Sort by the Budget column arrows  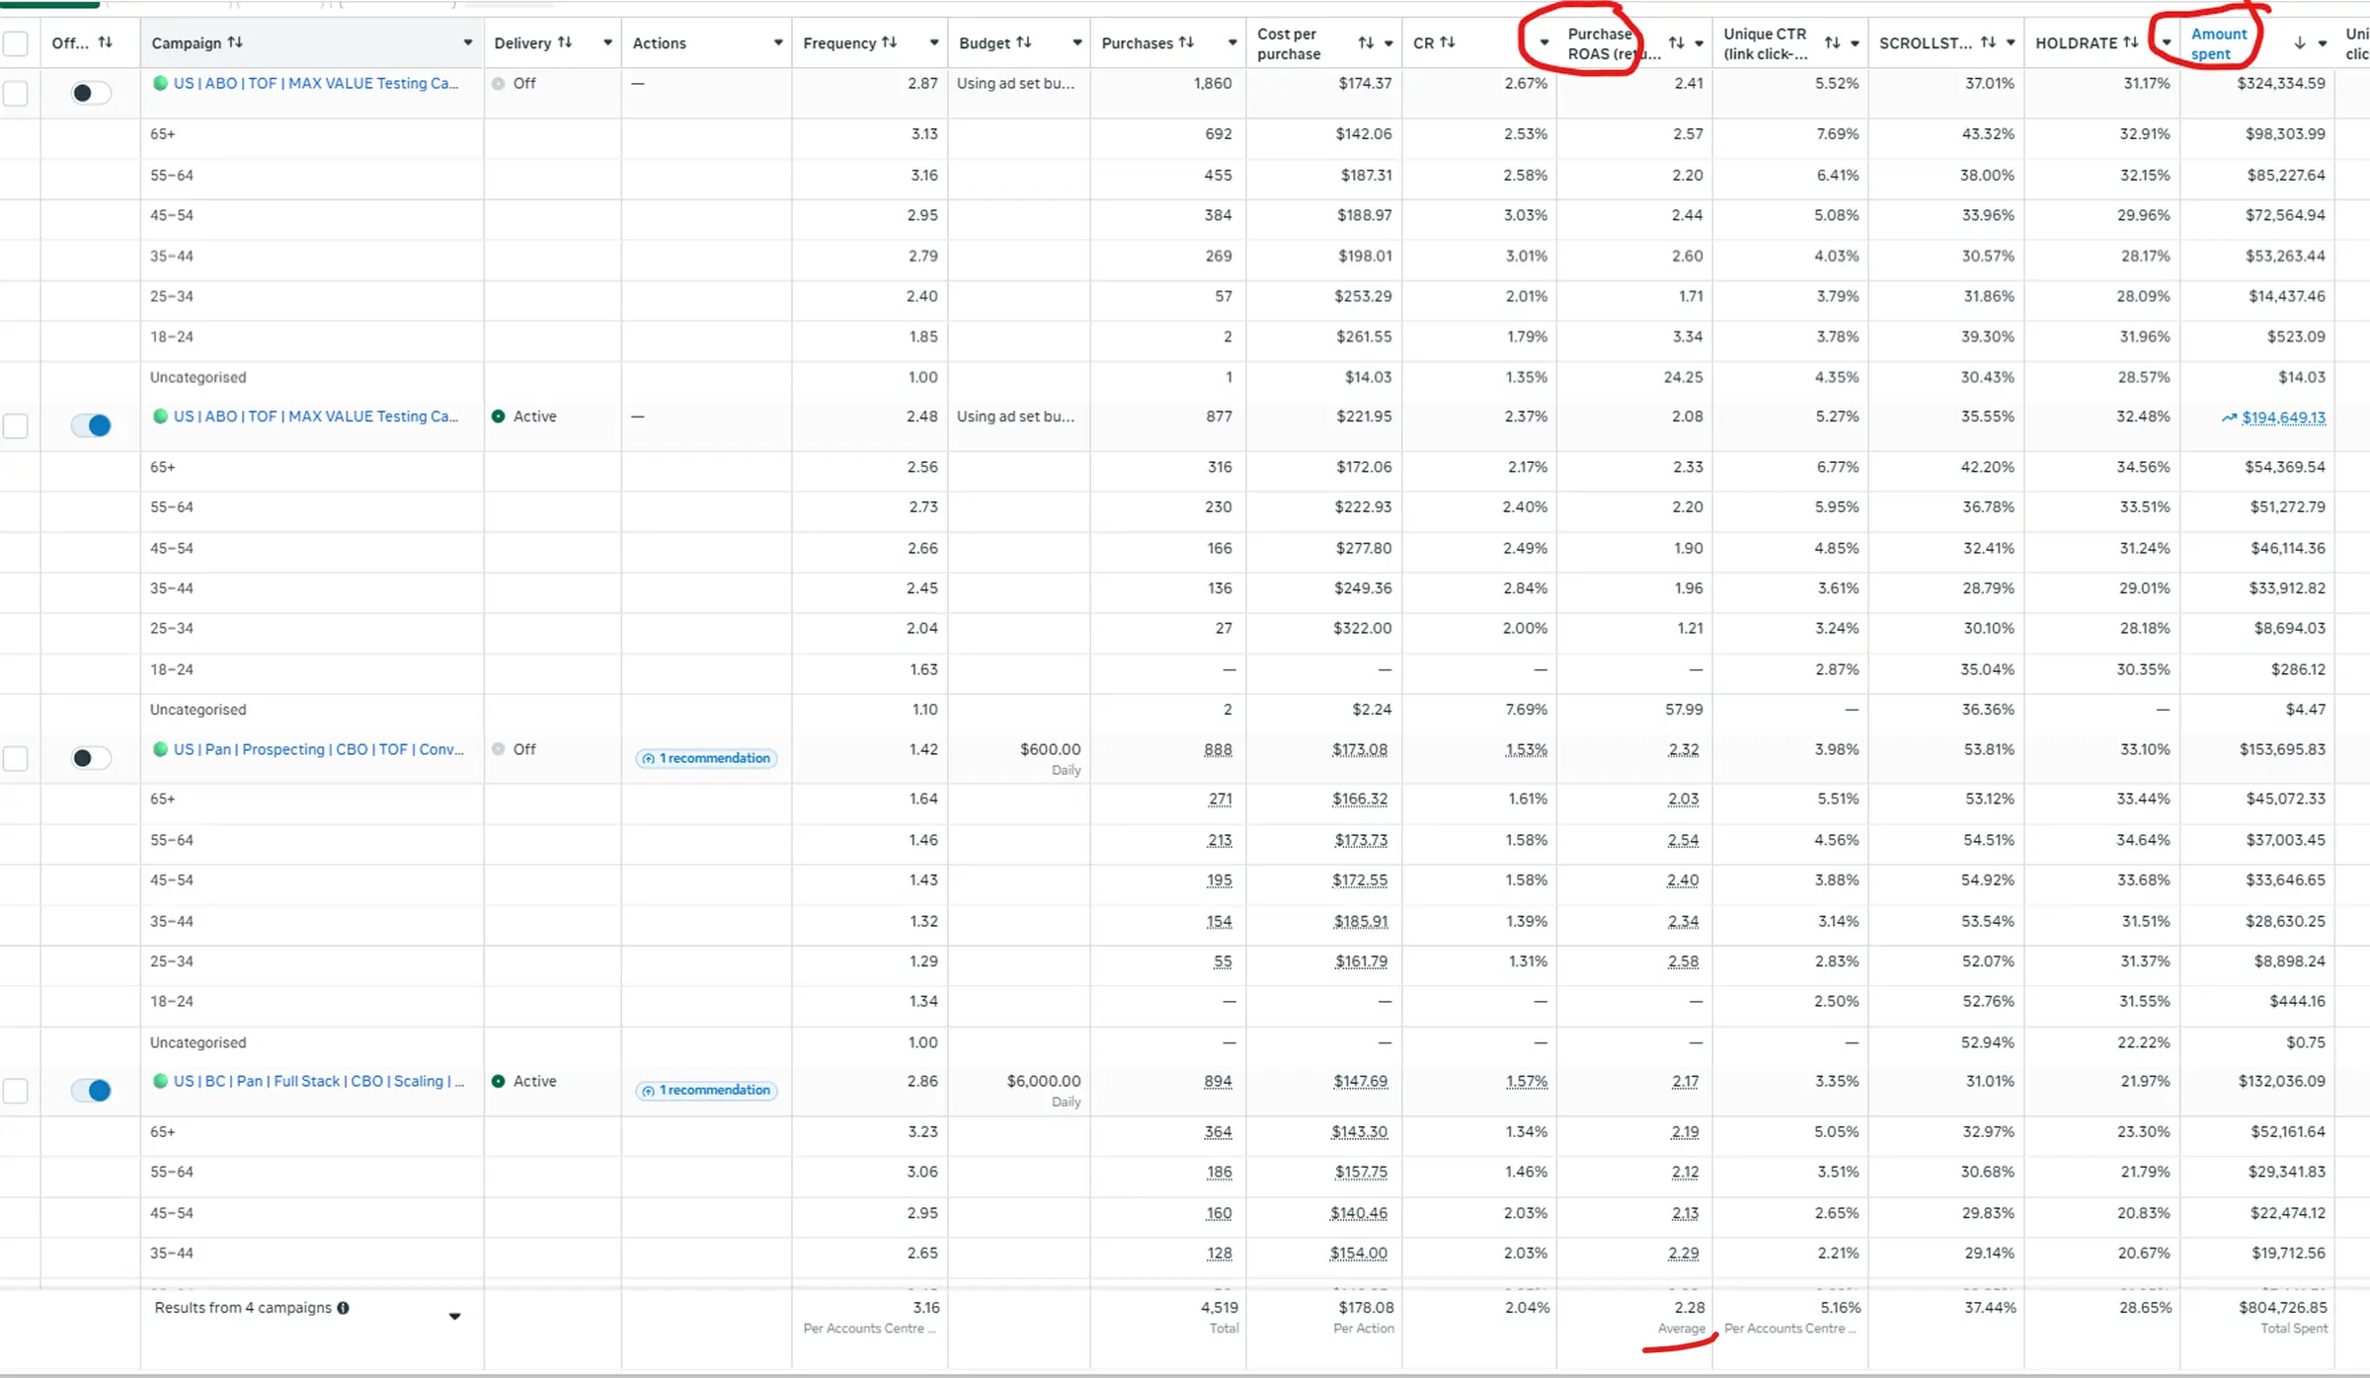click(x=1024, y=42)
